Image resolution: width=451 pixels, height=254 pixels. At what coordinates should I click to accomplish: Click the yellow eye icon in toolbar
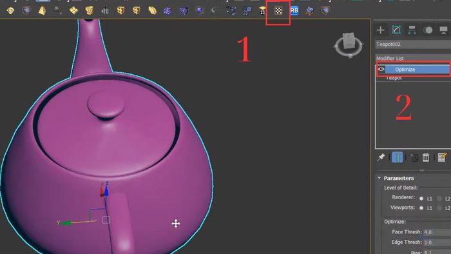(11, 11)
